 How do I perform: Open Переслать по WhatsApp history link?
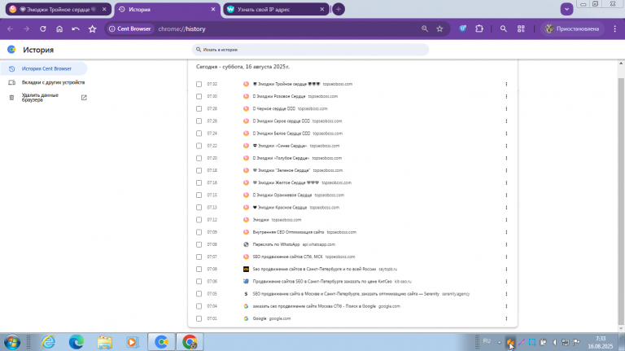point(276,244)
